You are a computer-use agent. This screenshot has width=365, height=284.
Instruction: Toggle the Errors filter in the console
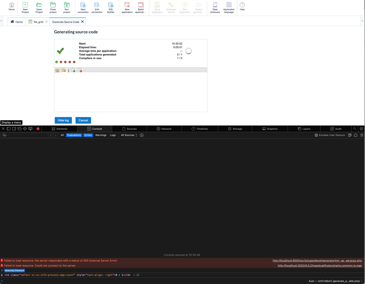point(88,135)
